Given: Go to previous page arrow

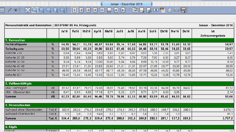Looking at the screenshot, I should pos(116,10).
